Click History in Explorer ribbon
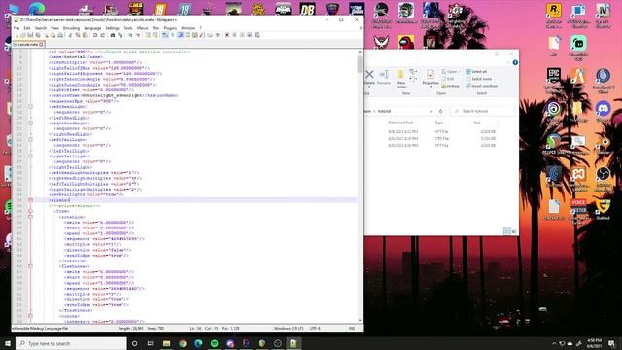The image size is (622, 350). pos(450,87)
